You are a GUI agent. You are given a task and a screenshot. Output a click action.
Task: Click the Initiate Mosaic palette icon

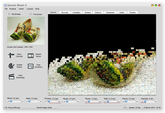pyautogui.click(x=11, y=66)
